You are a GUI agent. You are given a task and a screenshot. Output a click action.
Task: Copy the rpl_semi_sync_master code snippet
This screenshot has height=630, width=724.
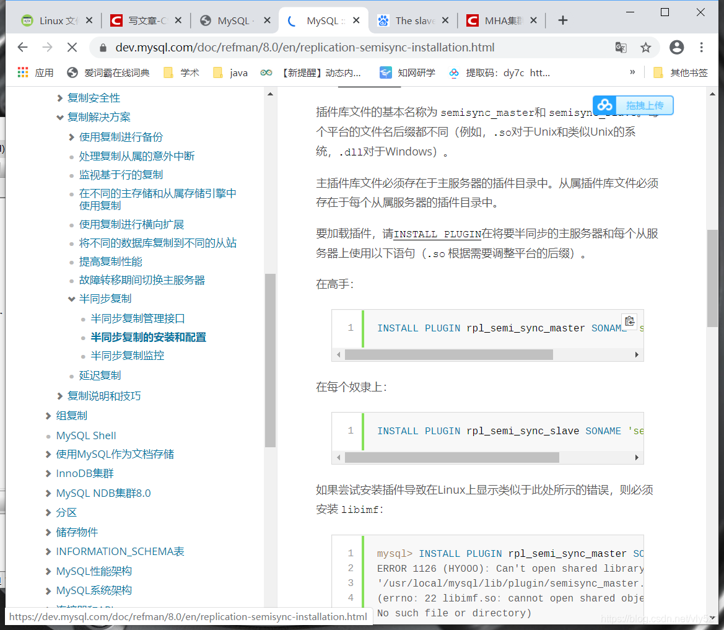tap(630, 320)
